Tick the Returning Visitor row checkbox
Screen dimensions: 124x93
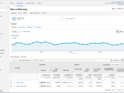click(11, 86)
